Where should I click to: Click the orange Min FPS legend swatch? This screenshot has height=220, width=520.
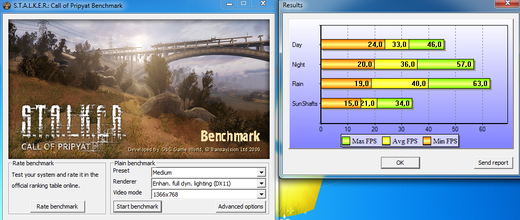click(x=427, y=141)
